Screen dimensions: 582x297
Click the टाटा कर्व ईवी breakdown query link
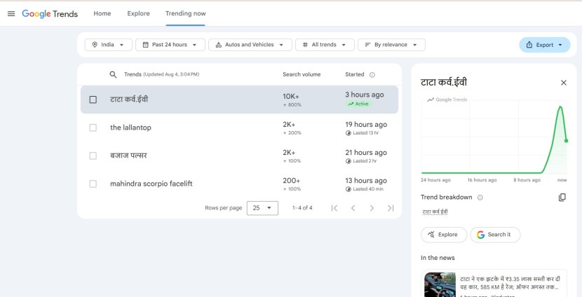(x=435, y=212)
